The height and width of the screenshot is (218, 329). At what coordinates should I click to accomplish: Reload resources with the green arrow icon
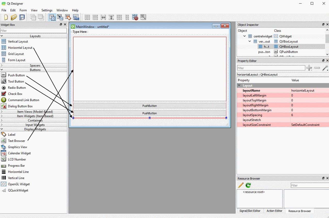click(x=248, y=185)
